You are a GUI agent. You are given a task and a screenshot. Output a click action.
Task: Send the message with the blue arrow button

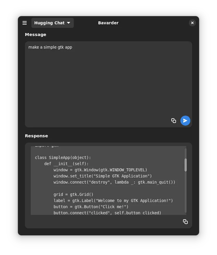coord(185,121)
